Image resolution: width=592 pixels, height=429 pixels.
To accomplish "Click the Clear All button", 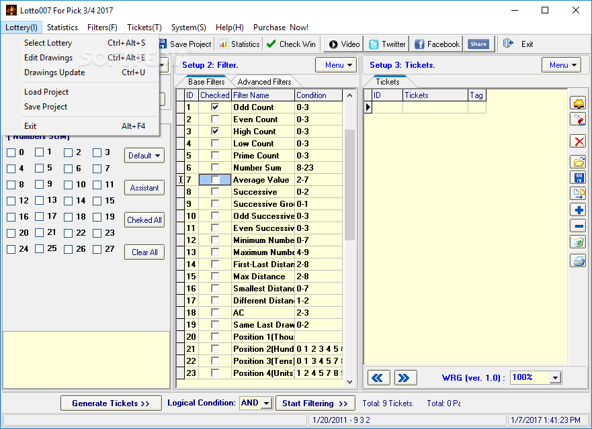I will tap(144, 252).
